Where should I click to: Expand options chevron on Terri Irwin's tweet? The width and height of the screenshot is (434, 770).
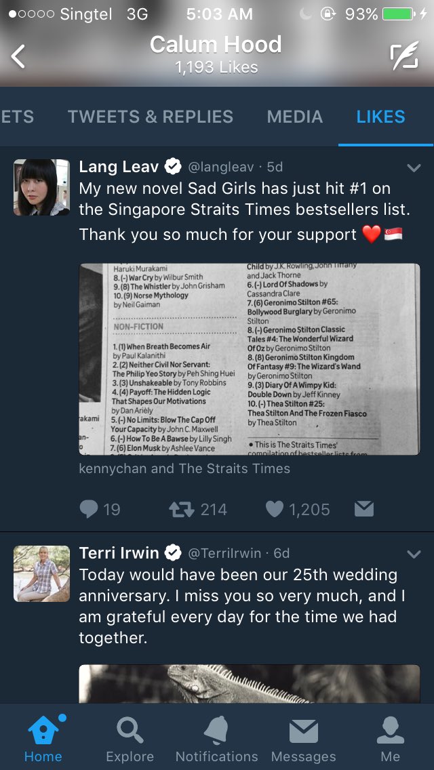click(414, 554)
